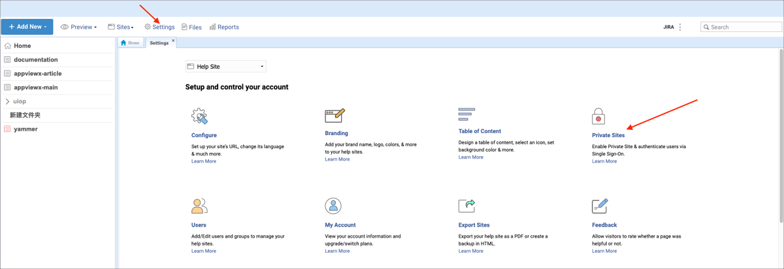Viewport: 784px width, 269px height.
Task: Click the My Account avatar icon
Action: tap(333, 206)
